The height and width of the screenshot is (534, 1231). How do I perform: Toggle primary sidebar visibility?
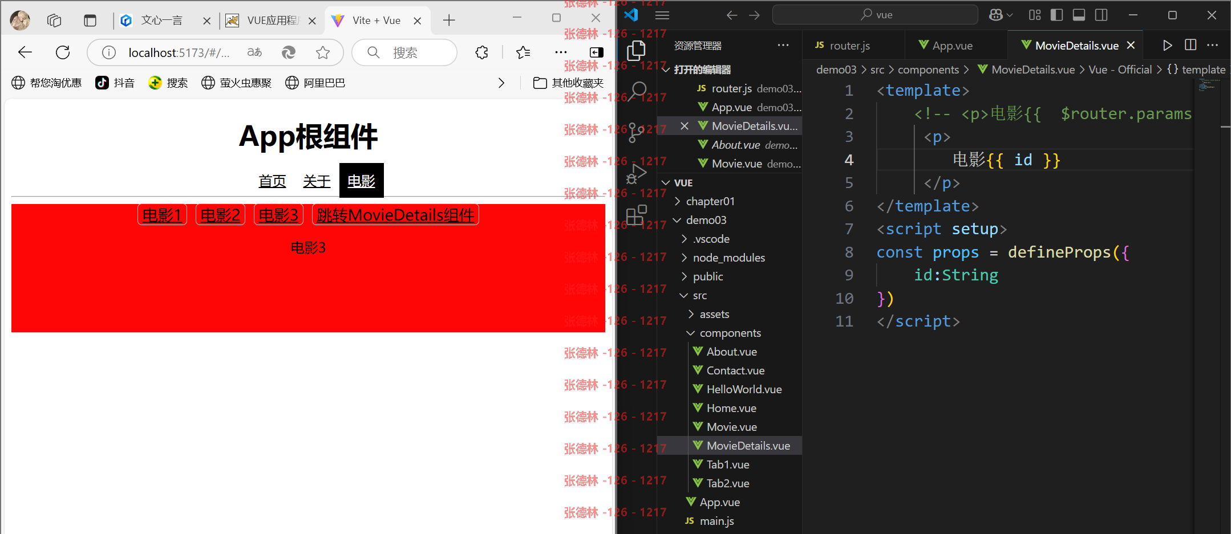click(x=1056, y=15)
